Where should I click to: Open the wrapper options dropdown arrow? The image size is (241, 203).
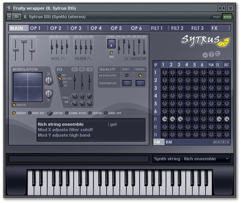tap(9, 17)
